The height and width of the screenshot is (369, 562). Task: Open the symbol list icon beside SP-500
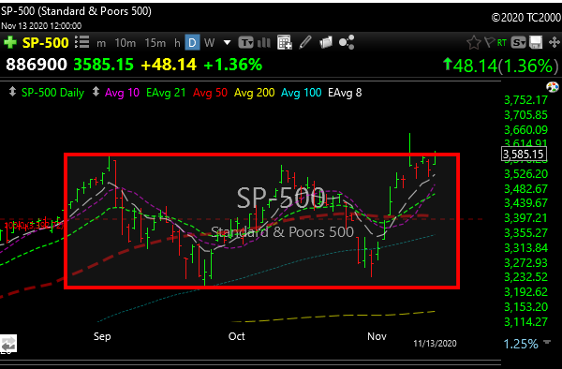(82, 42)
